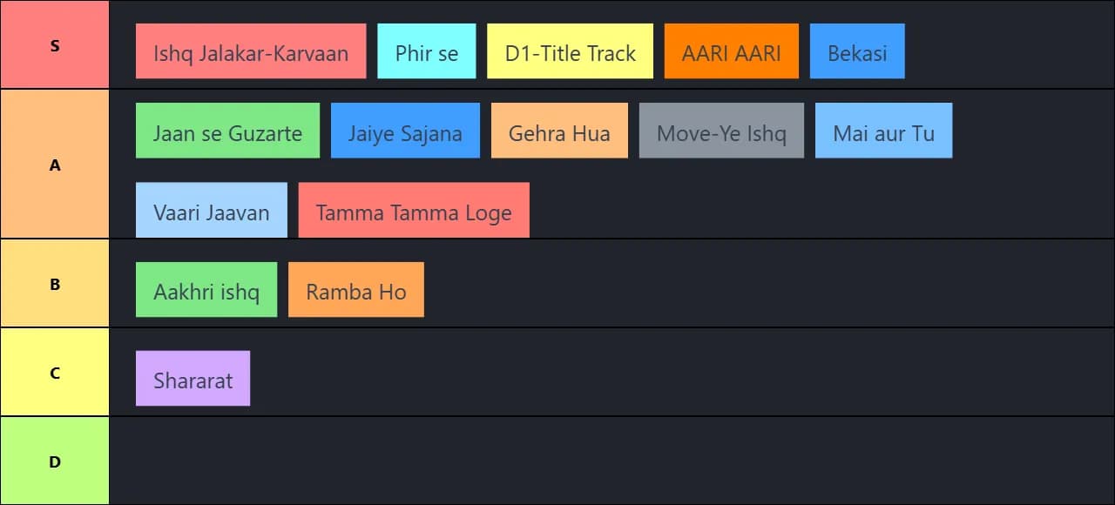Click the Gehra Hua tile in A tier
1115x505 pixels.
pos(559,131)
